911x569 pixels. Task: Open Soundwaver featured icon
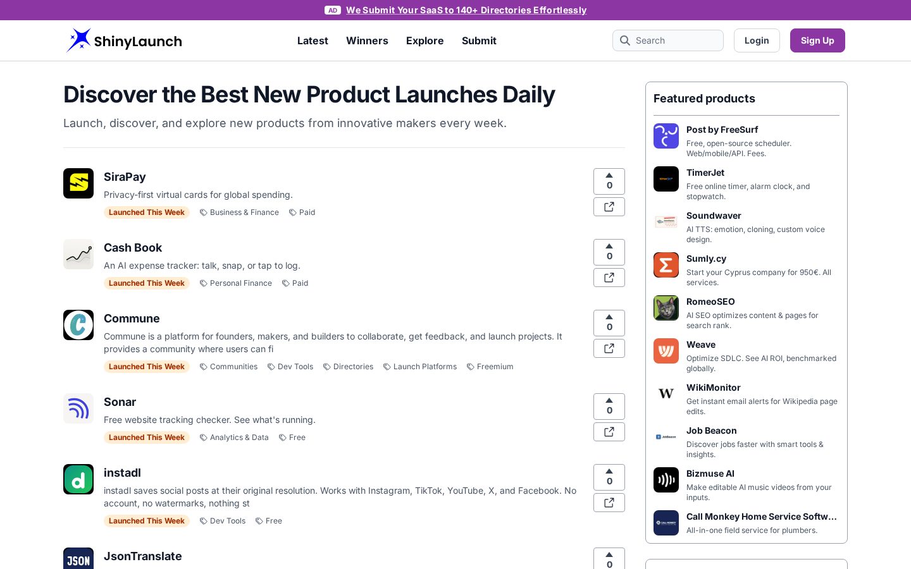(x=666, y=222)
